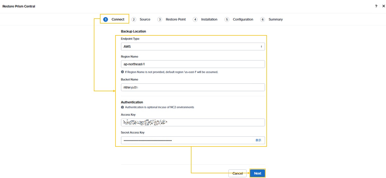This screenshot has height=178, width=386.
Task: Switch to the Summary step
Action: tap(275, 19)
